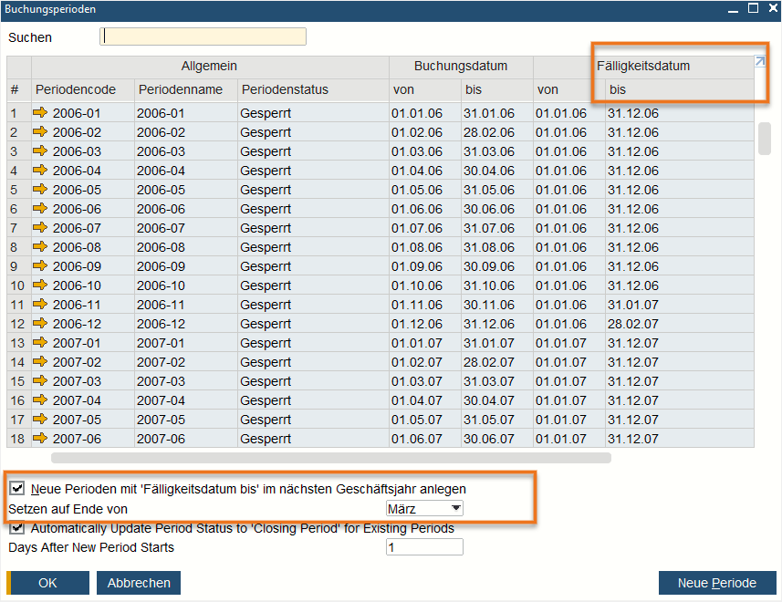This screenshot has width=782, height=602.
Task: Expand table with top-right corner arrow icon
Action: pos(759,62)
